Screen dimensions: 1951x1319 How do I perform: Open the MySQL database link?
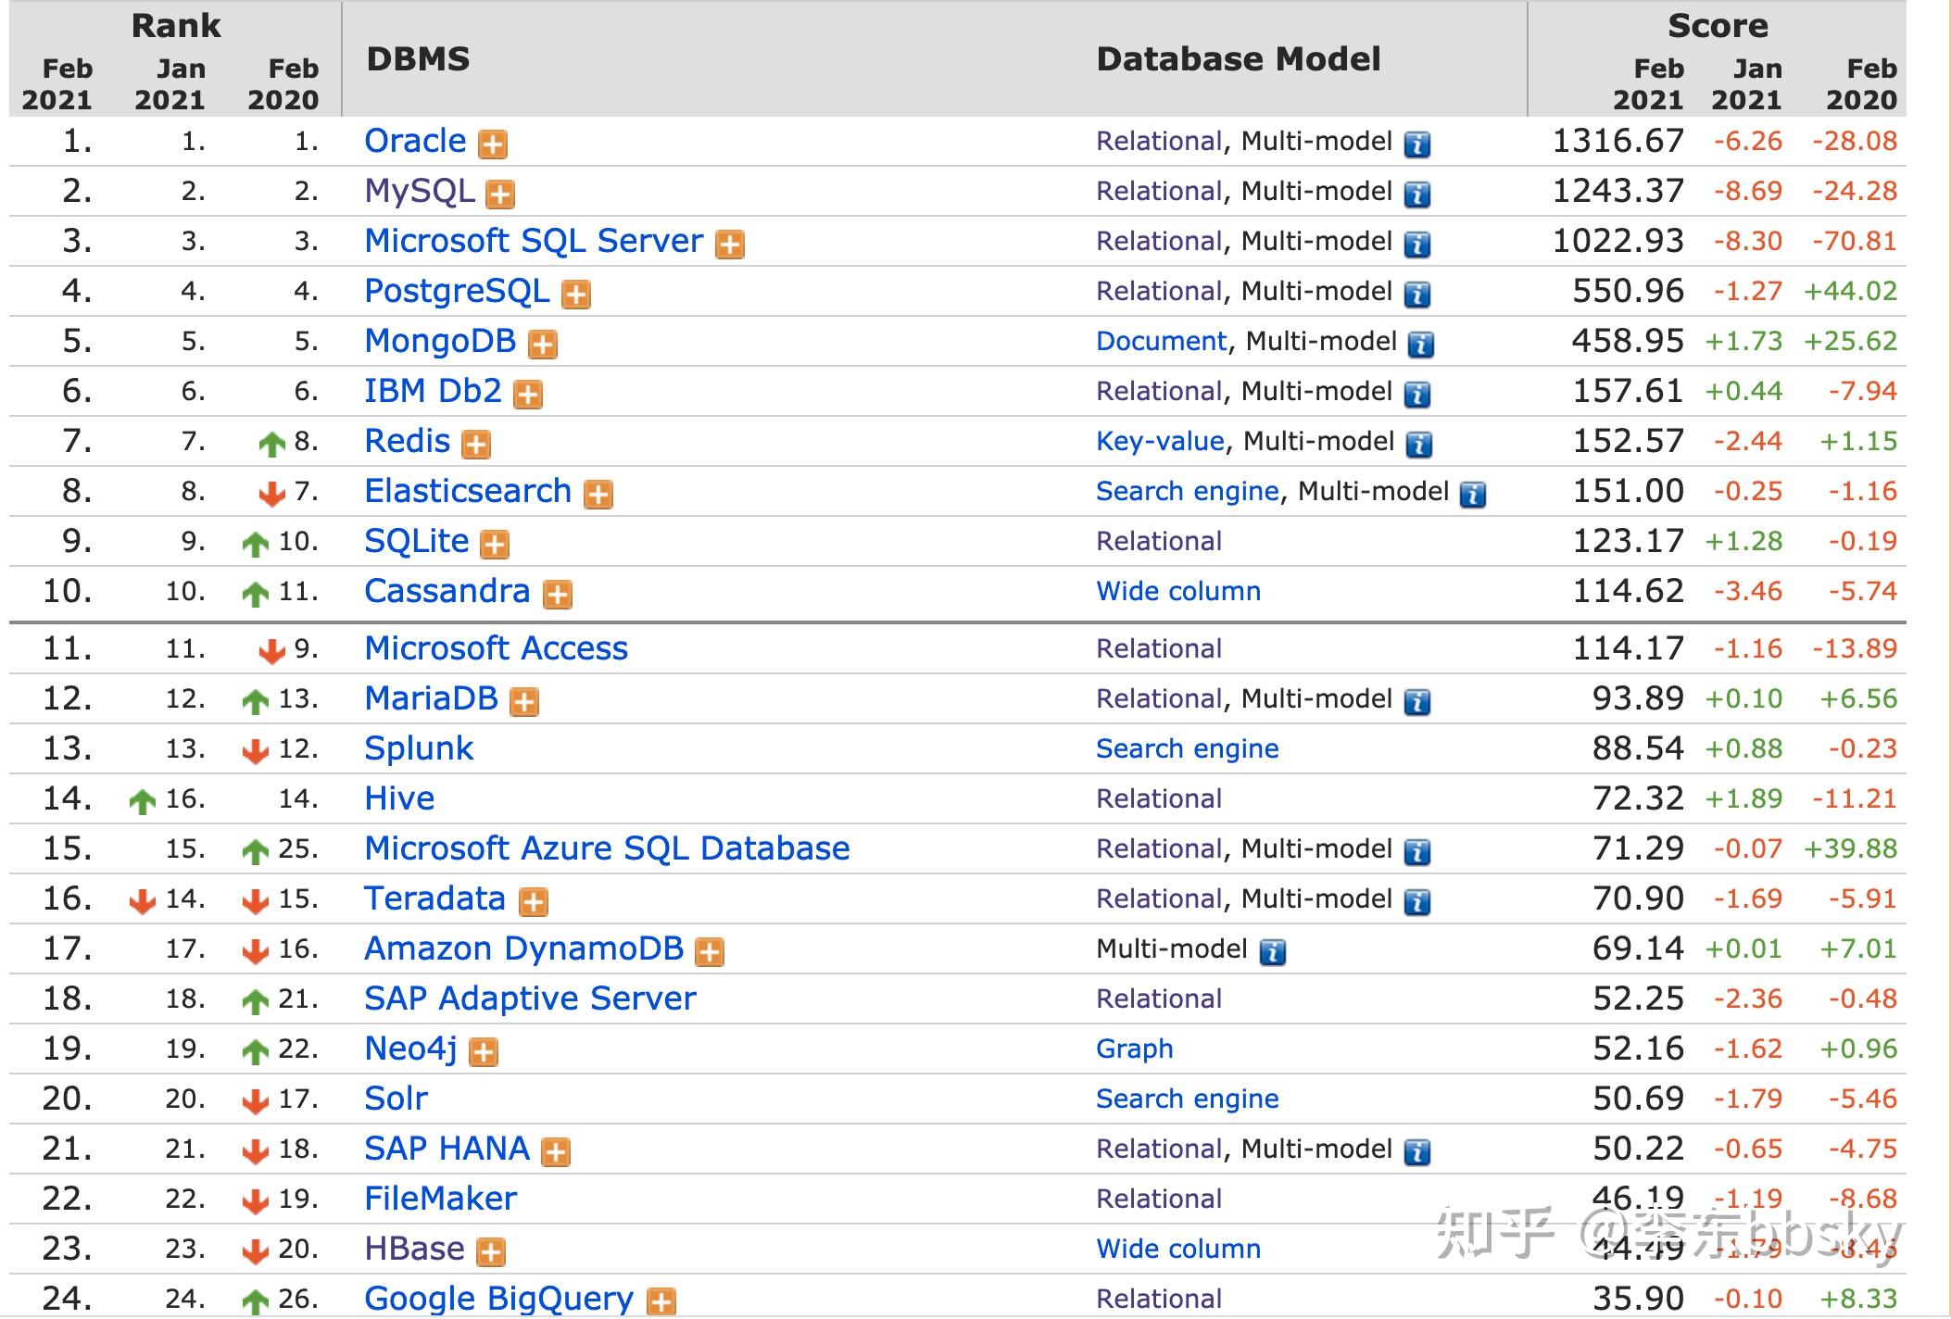[420, 191]
